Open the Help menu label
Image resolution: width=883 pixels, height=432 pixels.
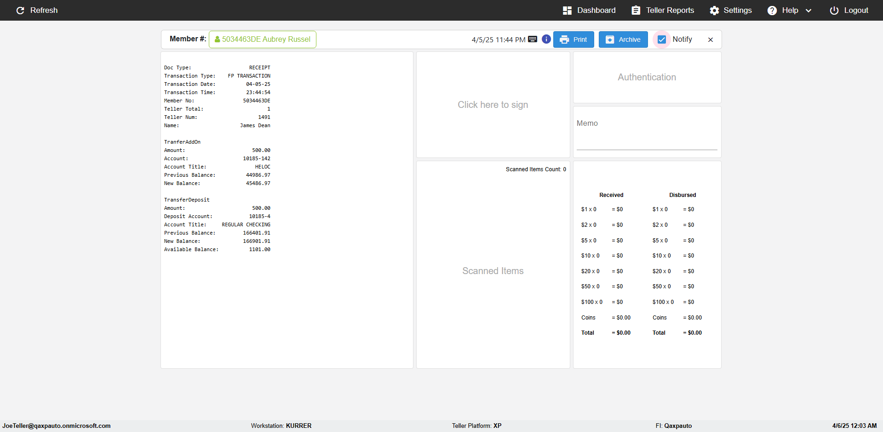click(x=790, y=11)
